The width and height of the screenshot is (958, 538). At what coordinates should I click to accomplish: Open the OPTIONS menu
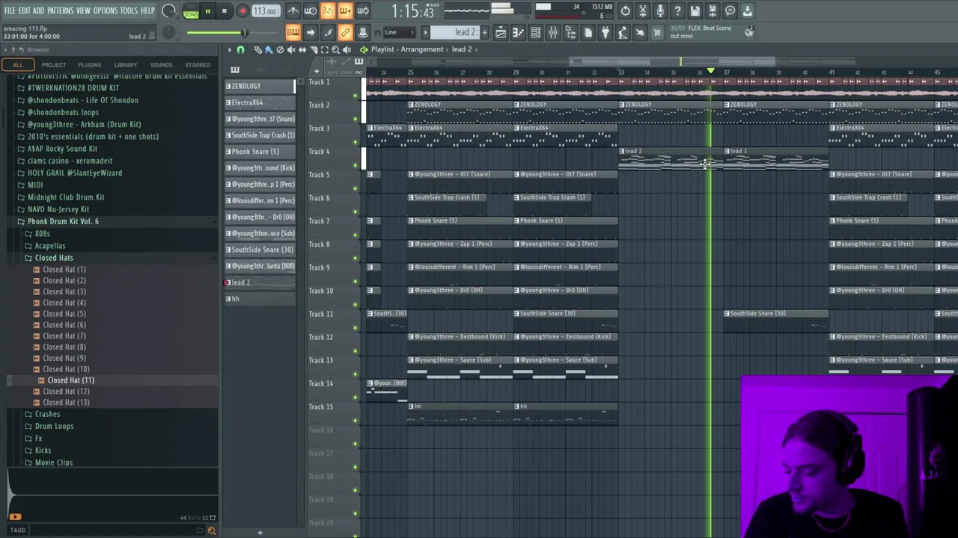pos(106,10)
